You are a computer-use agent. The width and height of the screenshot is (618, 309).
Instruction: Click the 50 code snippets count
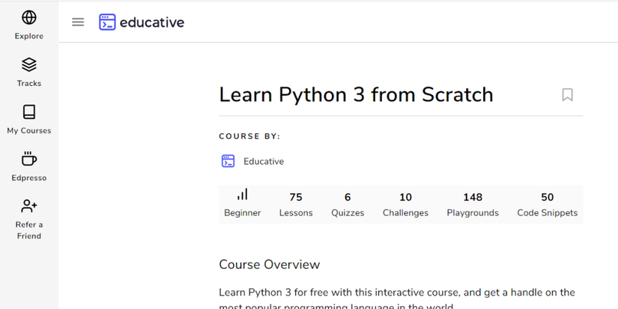coord(548,197)
